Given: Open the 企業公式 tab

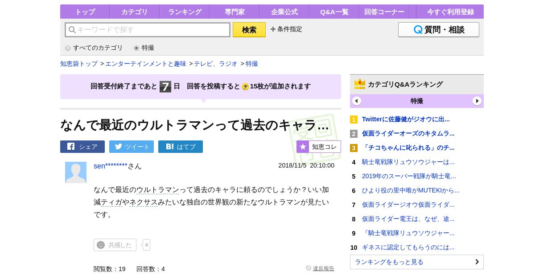Looking at the screenshot, I should point(284,12).
